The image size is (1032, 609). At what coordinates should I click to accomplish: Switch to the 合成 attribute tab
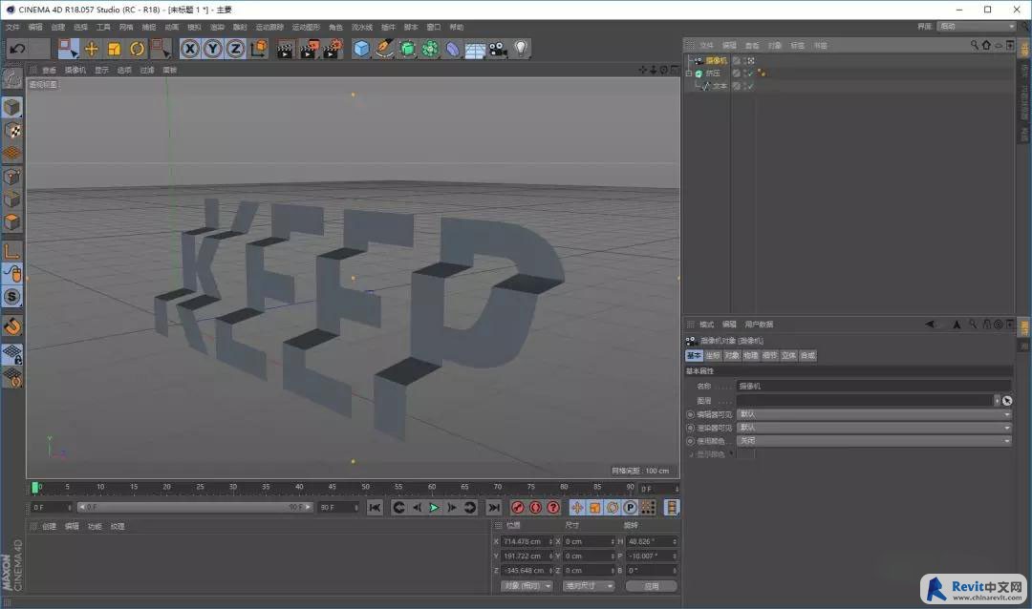(x=808, y=355)
